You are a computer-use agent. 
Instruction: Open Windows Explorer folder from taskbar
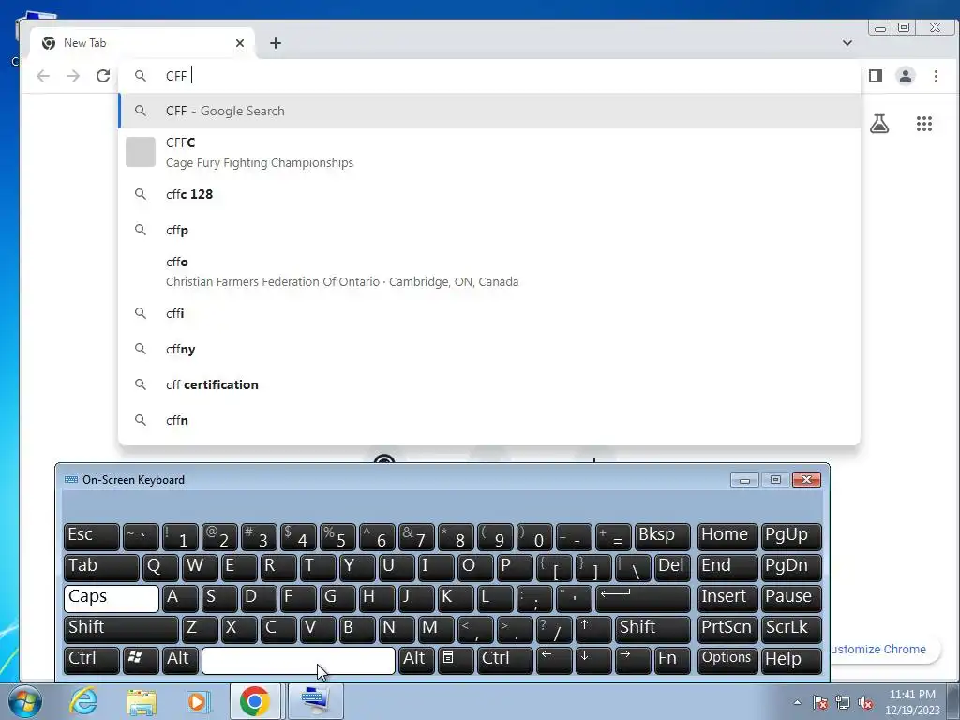click(142, 701)
